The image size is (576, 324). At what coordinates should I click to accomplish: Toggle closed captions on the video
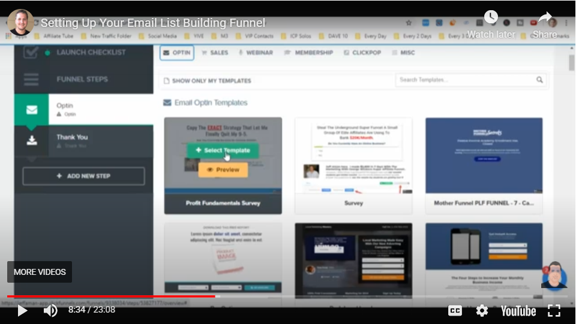[x=455, y=310]
